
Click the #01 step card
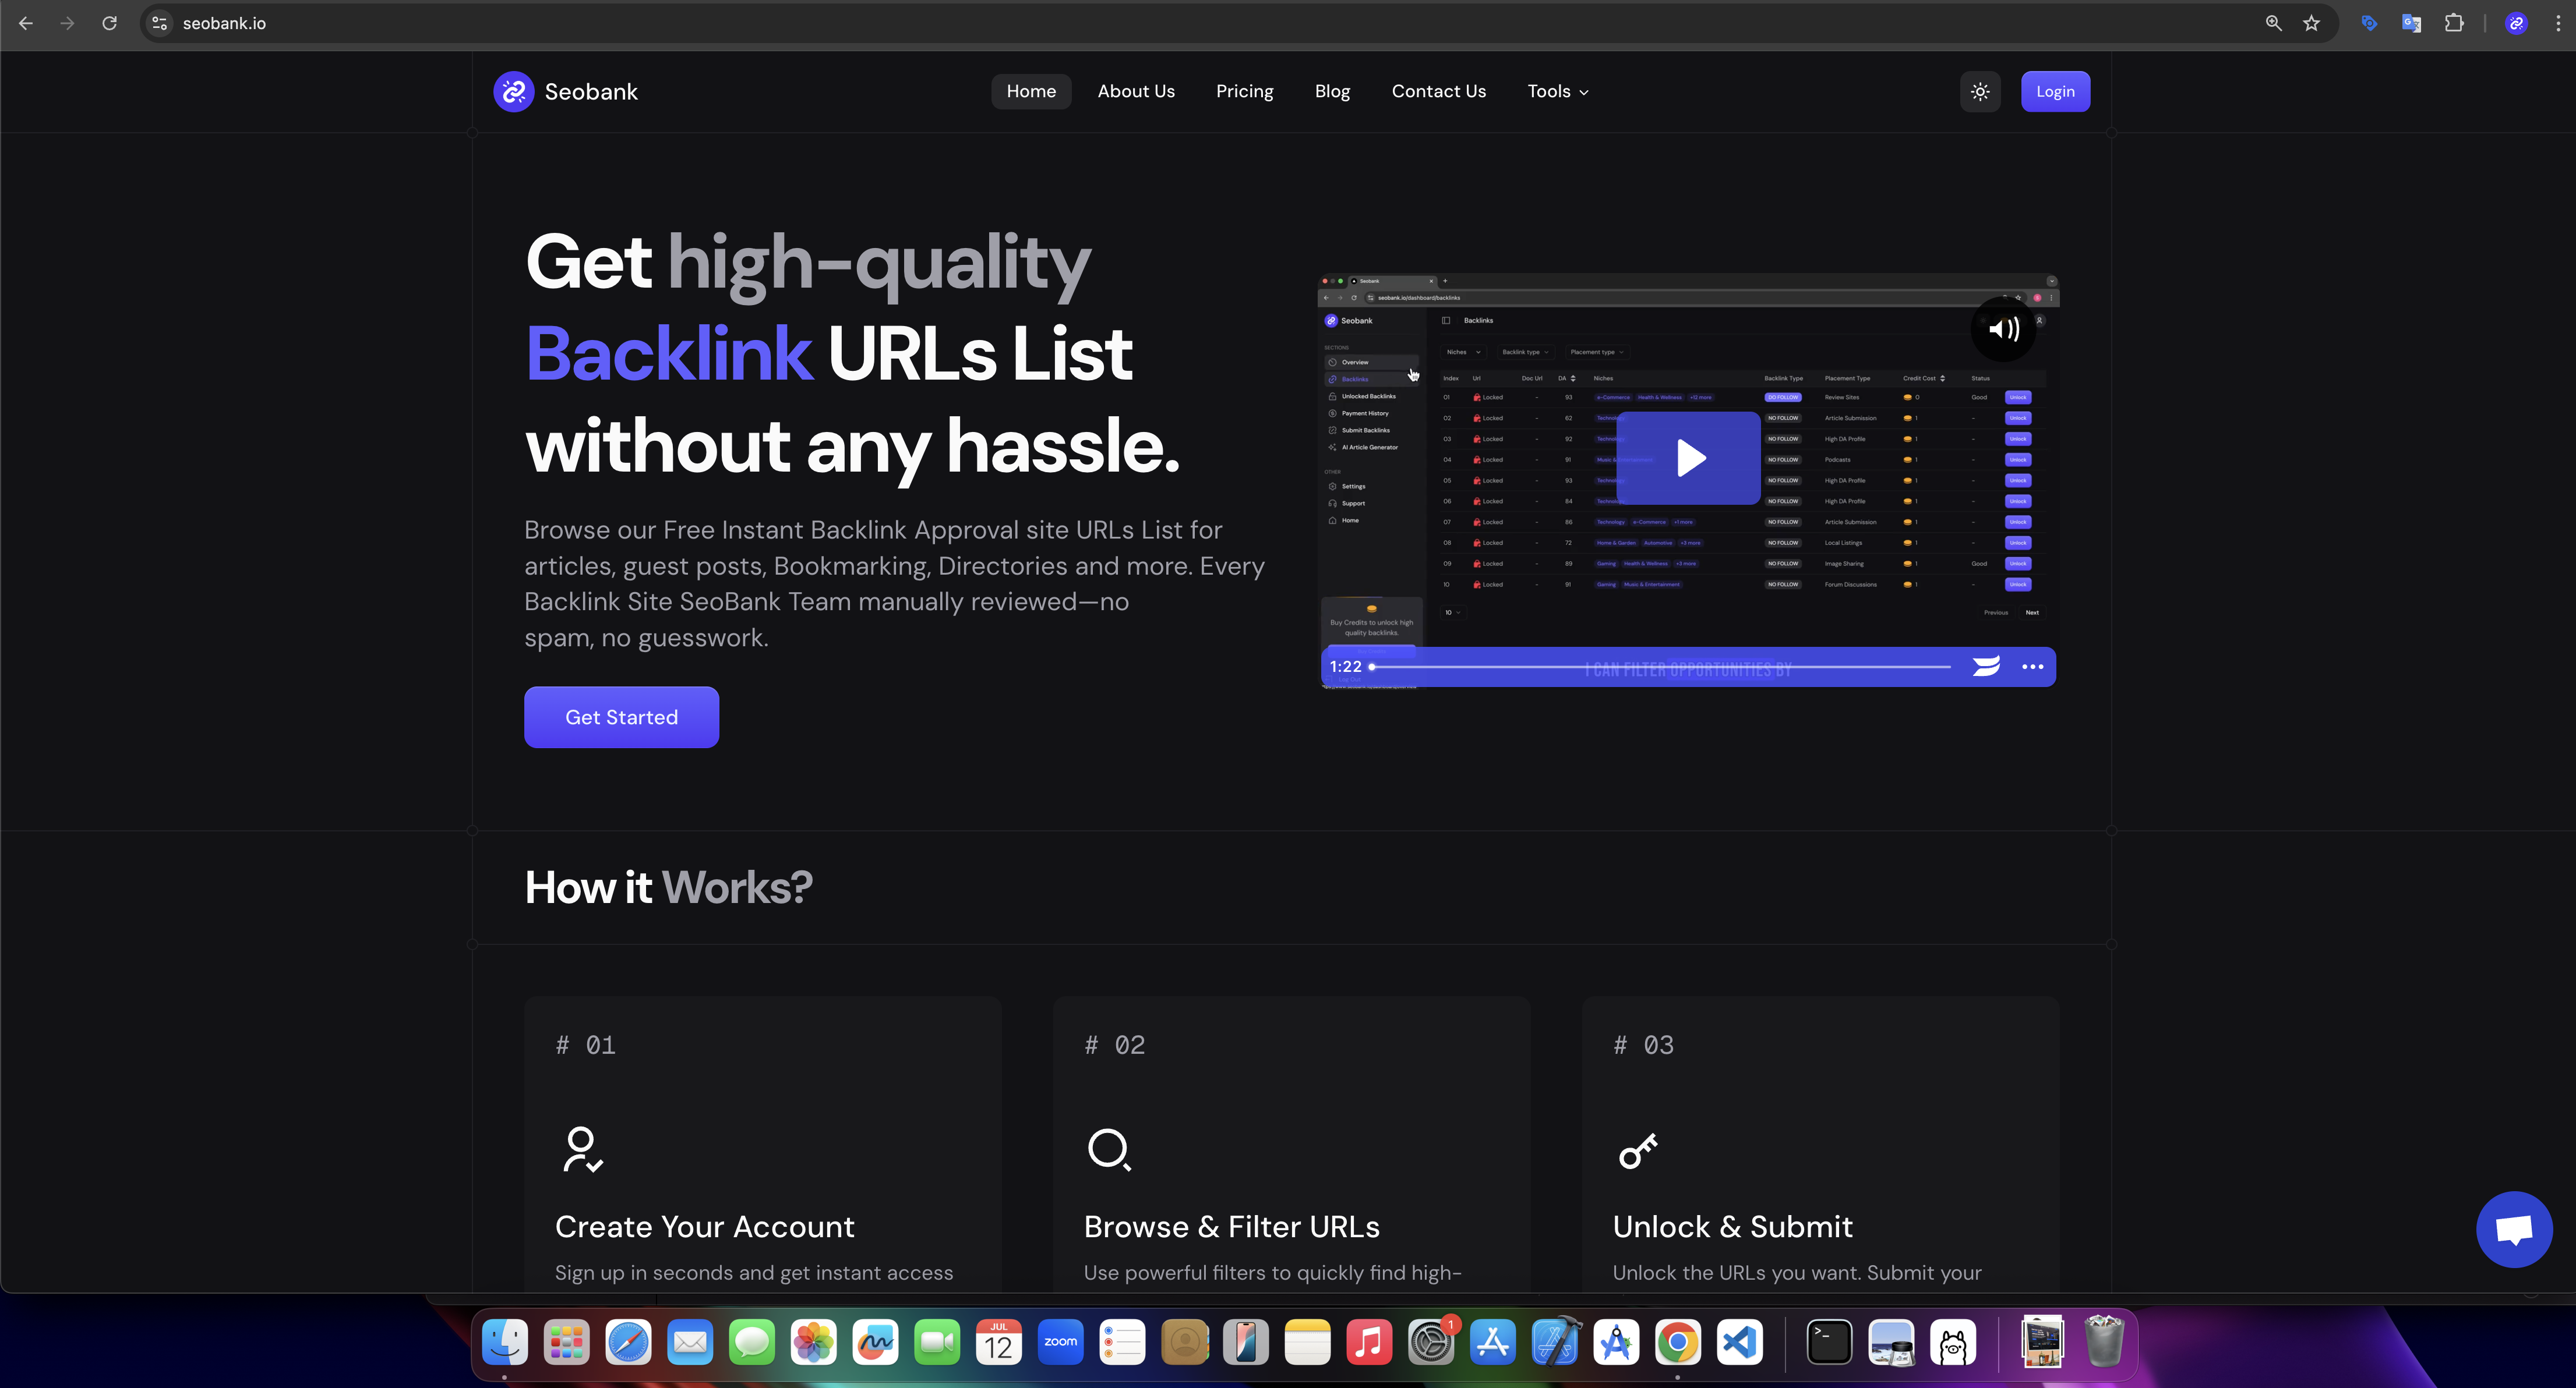(763, 1144)
